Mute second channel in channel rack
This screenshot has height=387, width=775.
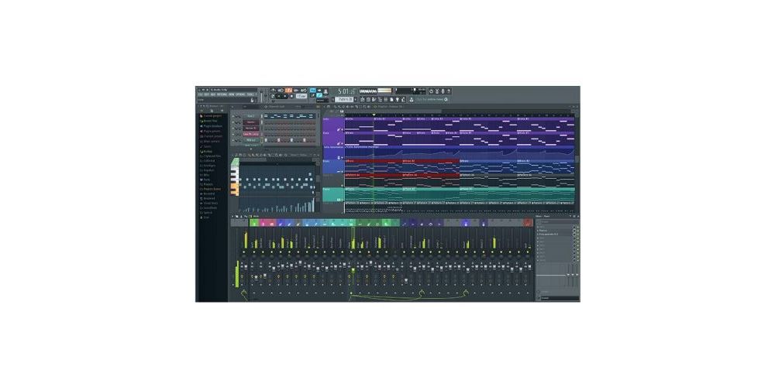click(x=233, y=122)
